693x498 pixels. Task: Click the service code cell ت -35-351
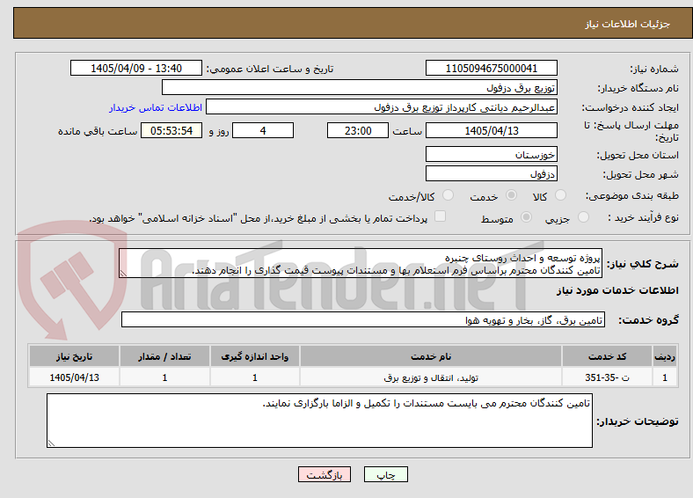coord(608,377)
